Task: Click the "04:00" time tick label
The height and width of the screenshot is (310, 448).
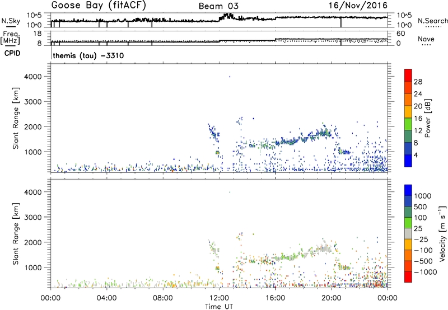Action: [106, 298]
